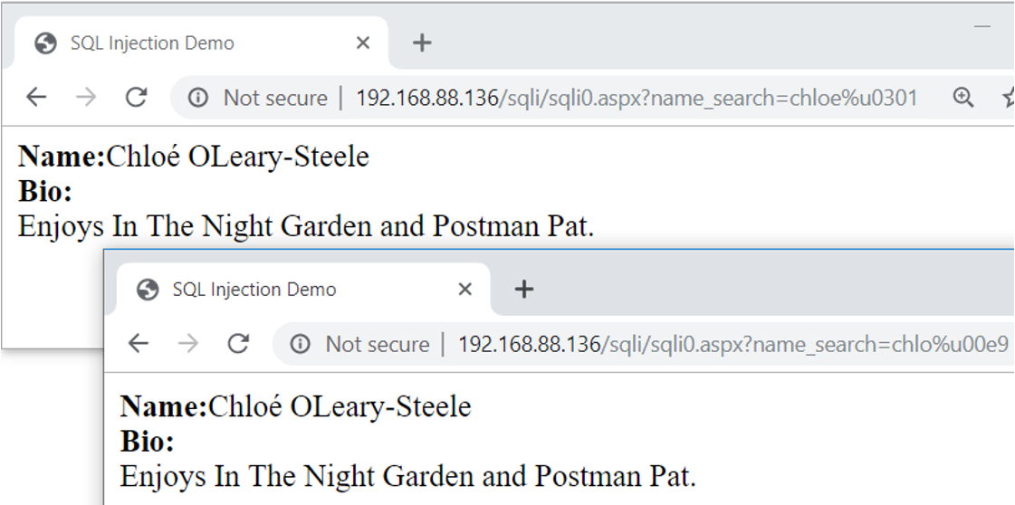The height and width of the screenshot is (505, 1015).
Task: Click Not secure label in top window
Action: [x=275, y=98]
